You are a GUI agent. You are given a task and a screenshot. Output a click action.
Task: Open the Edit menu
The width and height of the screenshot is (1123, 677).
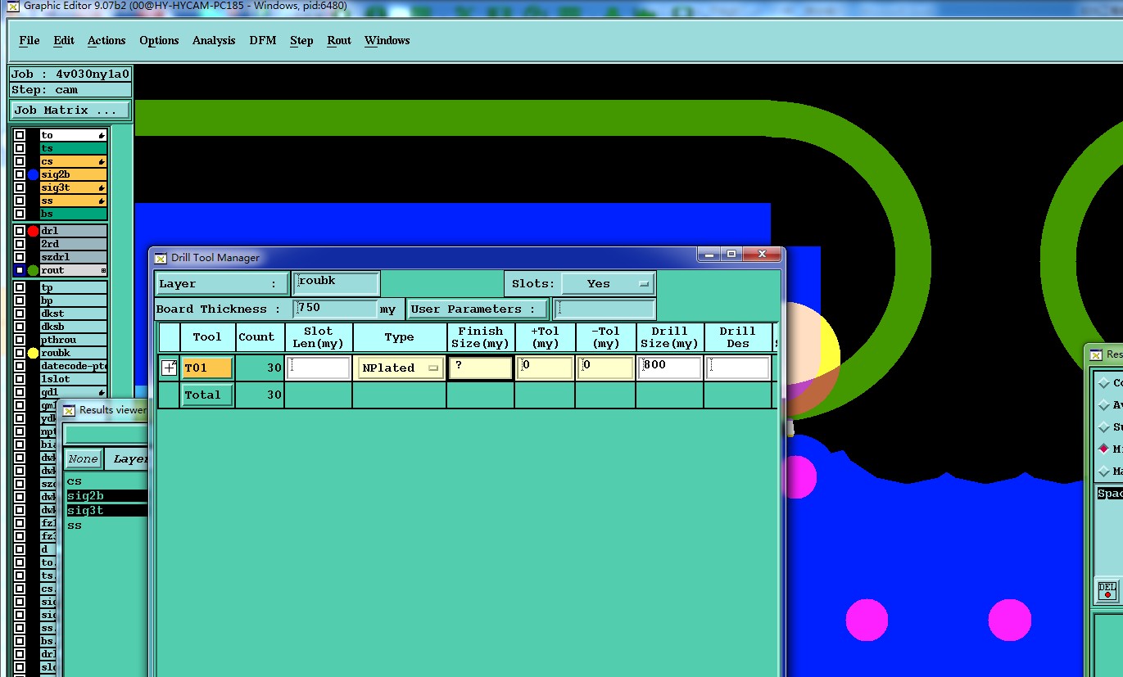(x=64, y=40)
